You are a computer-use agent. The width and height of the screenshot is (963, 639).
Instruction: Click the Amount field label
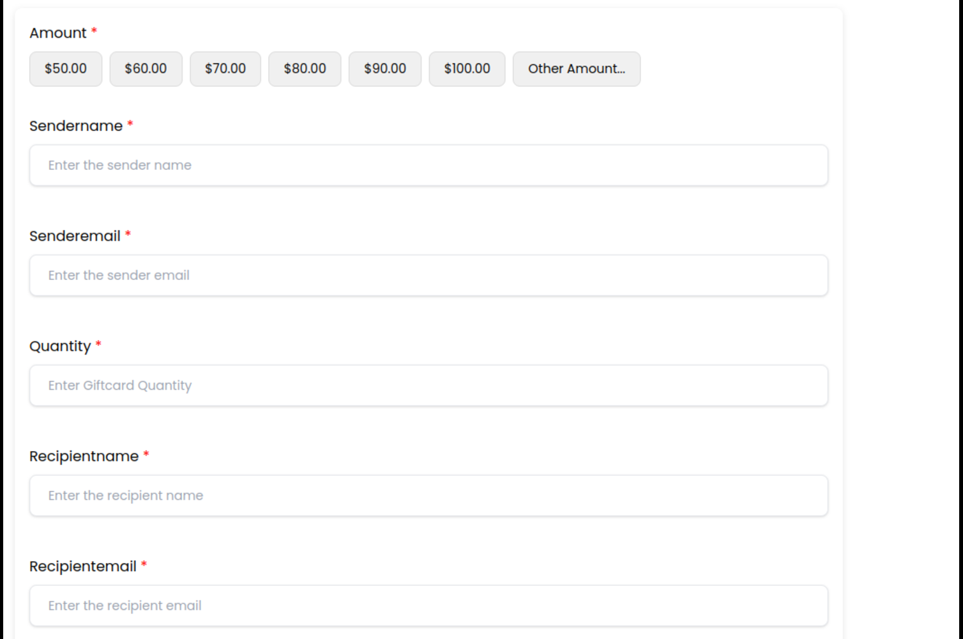(x=57, y=33)
